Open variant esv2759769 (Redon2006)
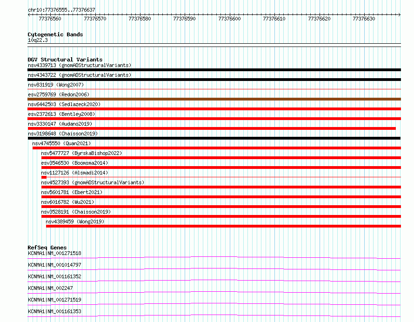 point(59,94)
